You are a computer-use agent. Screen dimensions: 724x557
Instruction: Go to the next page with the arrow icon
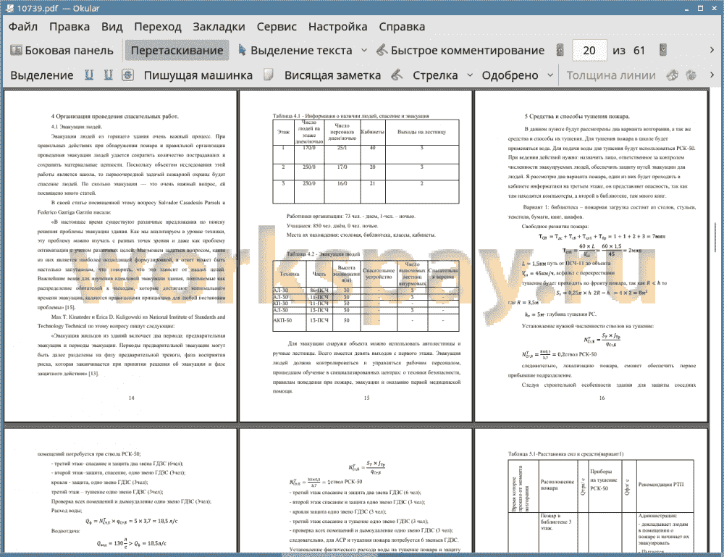pyautogui.click(x=663, y=50)
